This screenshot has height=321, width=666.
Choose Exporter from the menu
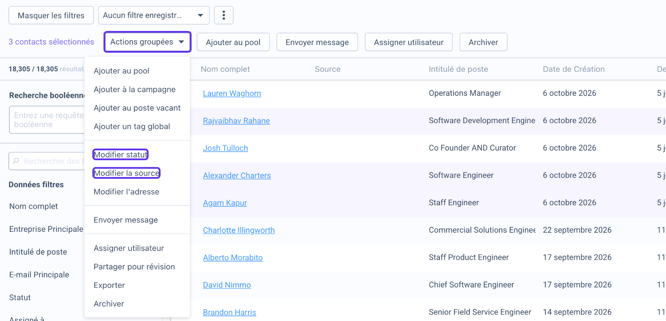109,285
